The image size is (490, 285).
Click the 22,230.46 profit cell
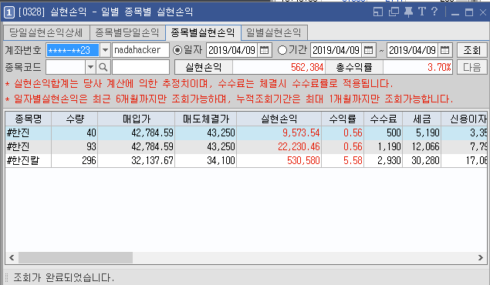279,146
